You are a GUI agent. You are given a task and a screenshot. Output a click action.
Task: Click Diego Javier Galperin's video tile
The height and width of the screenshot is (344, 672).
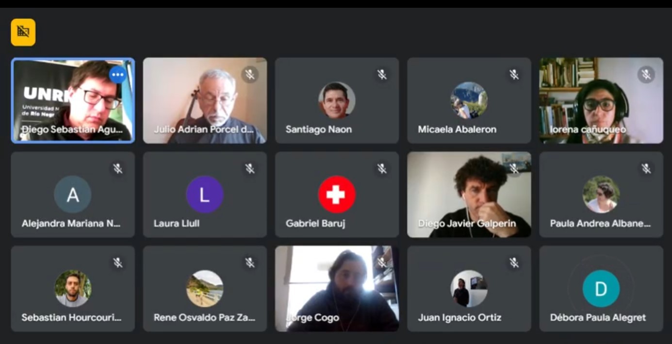469,195
